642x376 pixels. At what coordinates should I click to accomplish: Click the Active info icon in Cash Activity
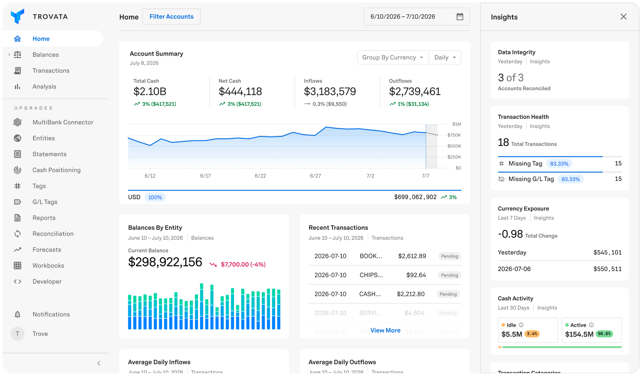[591, 325]
